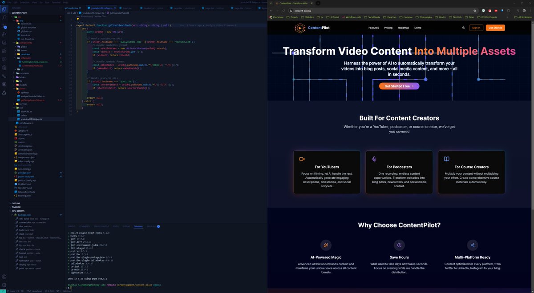Click the browser back arrow
This screenshot has height=293, width=534.
(x=271, y=11)
